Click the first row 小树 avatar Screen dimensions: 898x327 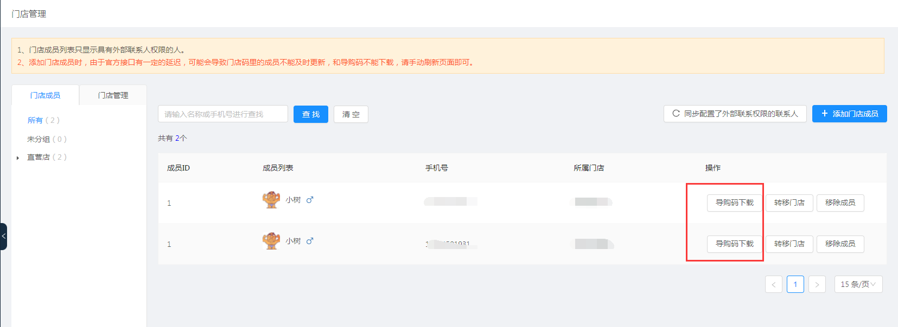click(x=271, y=200)
